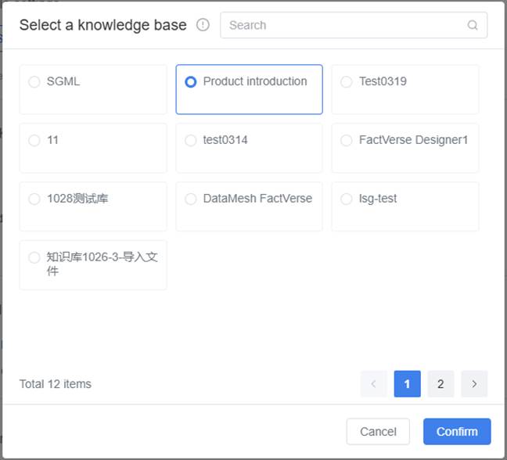This screenshot has height=460, width=507.
Task: Click the magnifier search icon
Action: point(473,25)
